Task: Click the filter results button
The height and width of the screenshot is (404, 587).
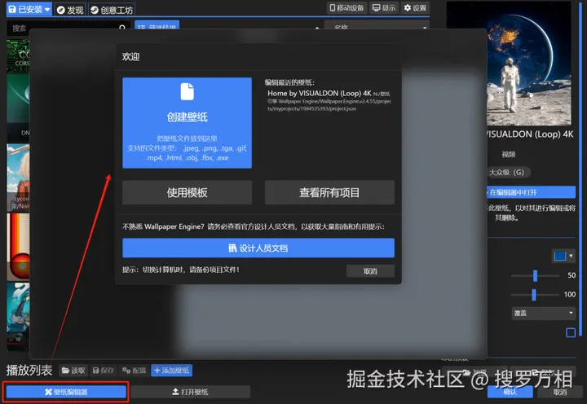Action: [x=157, y=26]
